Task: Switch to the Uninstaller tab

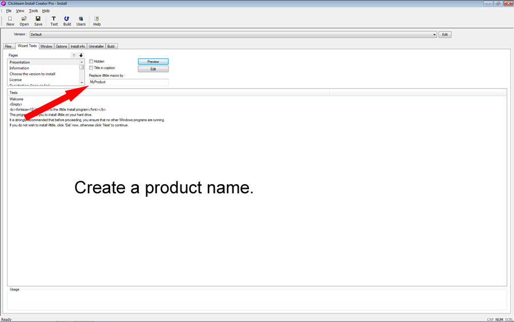Action: point(96,46)
